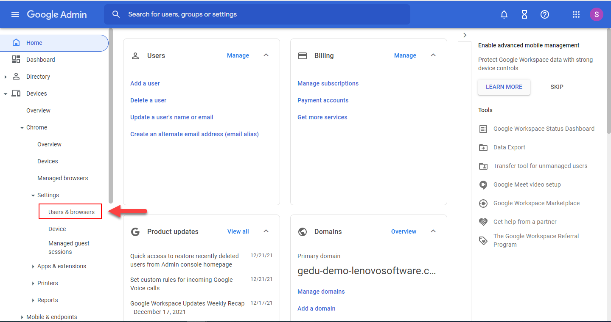Open the hamburger main menu
611x322 pixels.
(15, 14)
